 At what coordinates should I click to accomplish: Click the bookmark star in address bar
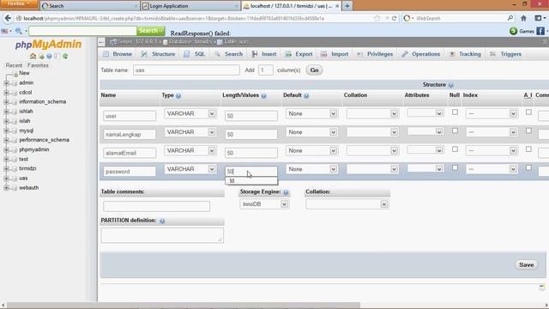pyautogui.click(x=377, y=18)
